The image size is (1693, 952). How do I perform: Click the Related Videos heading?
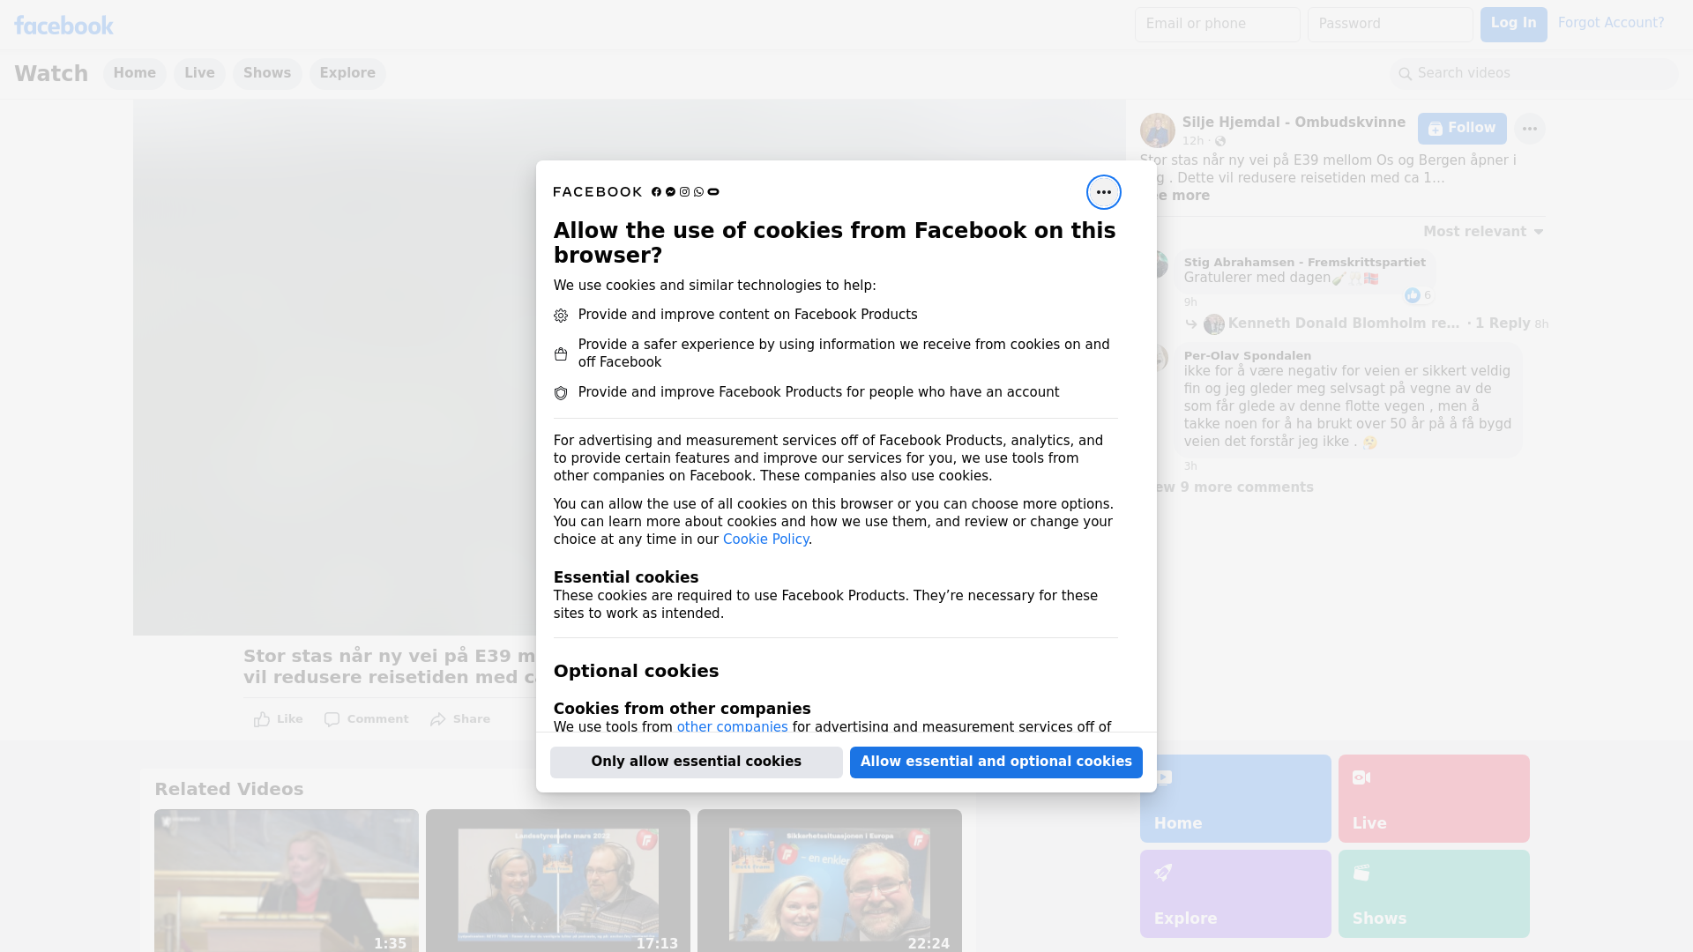coord(228,789)
